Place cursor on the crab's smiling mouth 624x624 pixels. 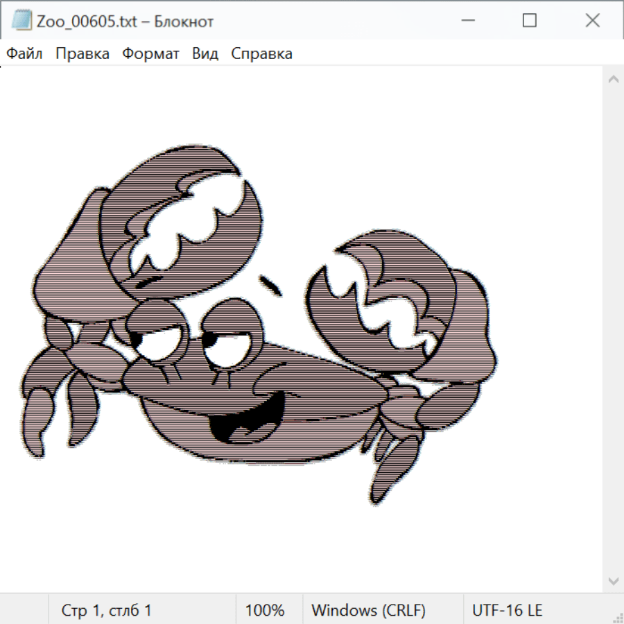tap(246, 419)
